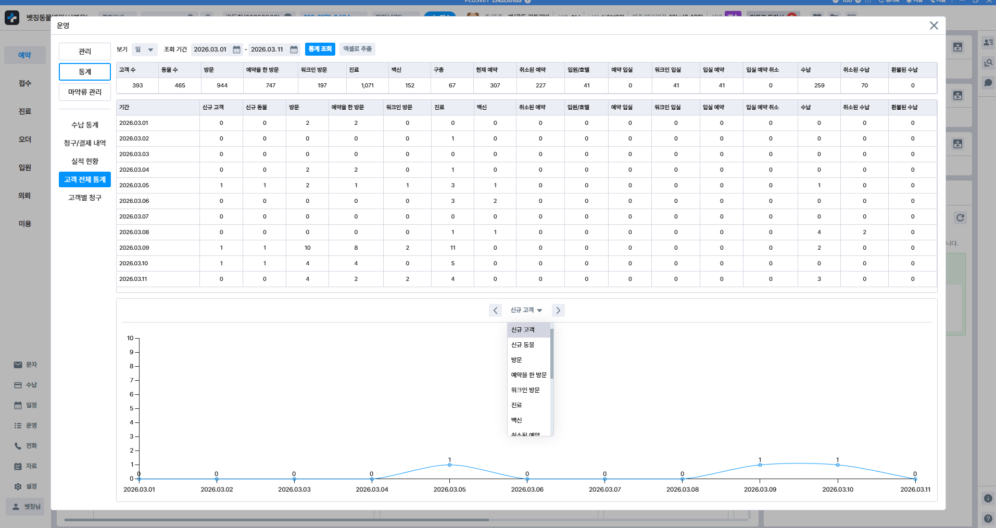Open 설정 settings gear in sidebar

click(x=26, y=486)
